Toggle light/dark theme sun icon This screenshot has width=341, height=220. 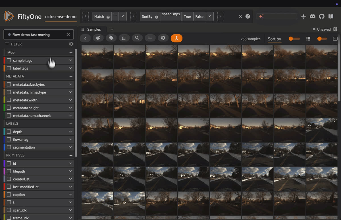point(303,16)
